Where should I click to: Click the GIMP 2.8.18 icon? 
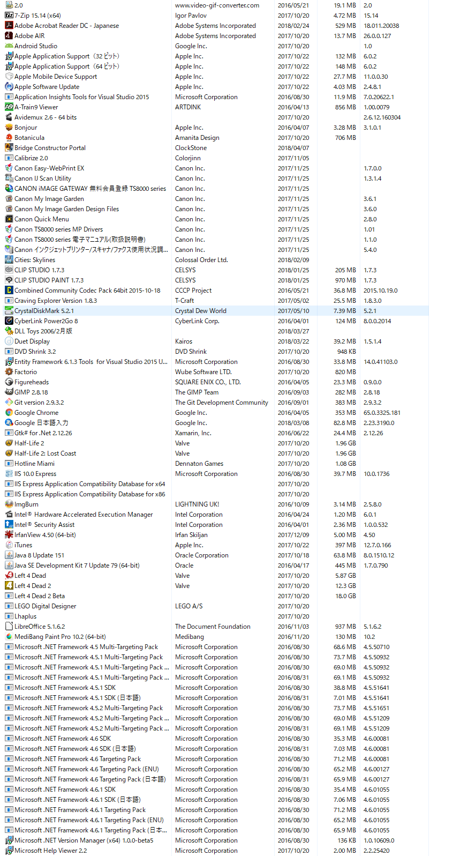coord(9,392)
